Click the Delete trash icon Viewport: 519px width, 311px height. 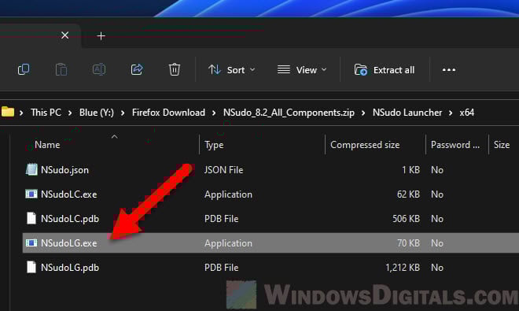pyautogui.click(x=175, y=69)
